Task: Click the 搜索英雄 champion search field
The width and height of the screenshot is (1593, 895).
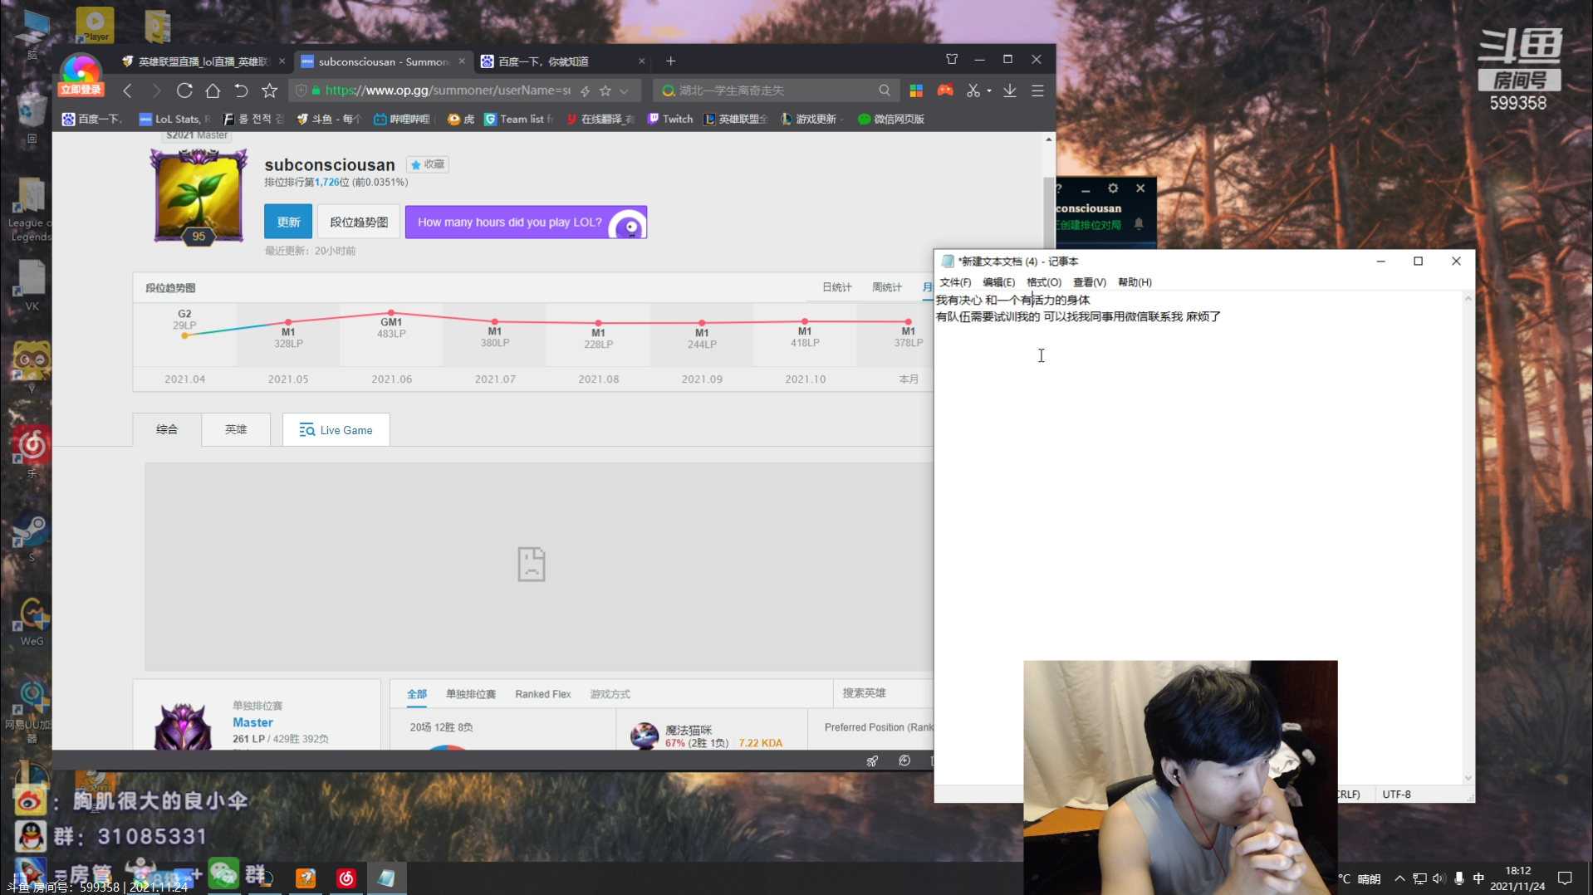Action: coord(884,693)
